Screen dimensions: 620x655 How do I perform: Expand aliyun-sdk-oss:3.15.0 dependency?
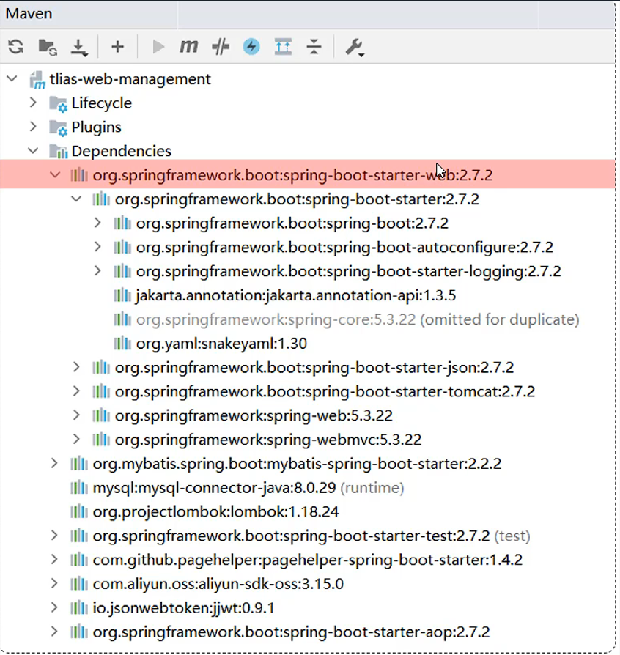pyautogui.click(x=54, y=584)
